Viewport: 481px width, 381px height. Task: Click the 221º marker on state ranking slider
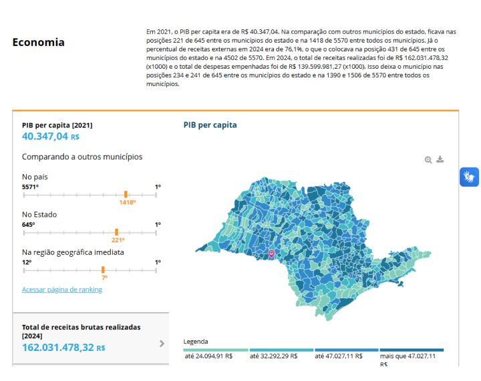pyautogui.click(x=117, y=232)
